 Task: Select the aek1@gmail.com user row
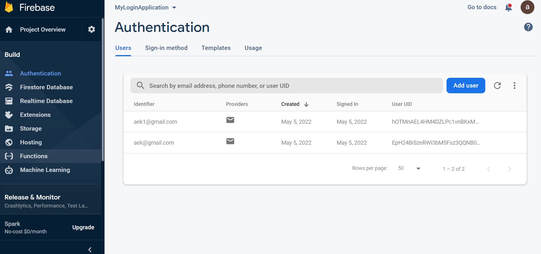click(x=155, y=122)
